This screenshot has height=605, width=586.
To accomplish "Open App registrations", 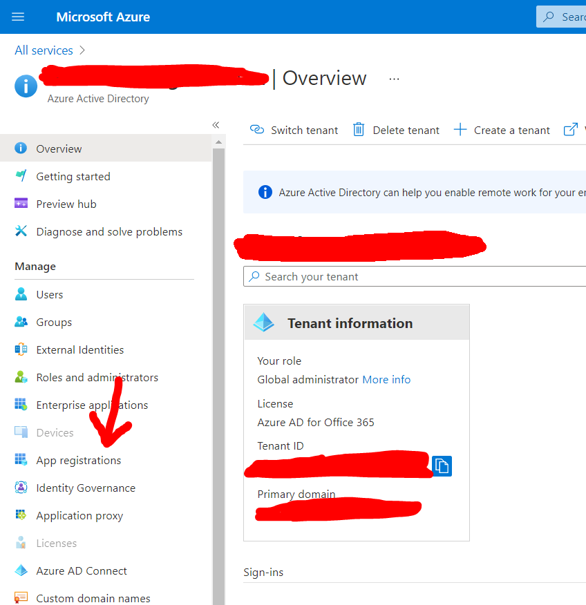I will click(78, 460).
